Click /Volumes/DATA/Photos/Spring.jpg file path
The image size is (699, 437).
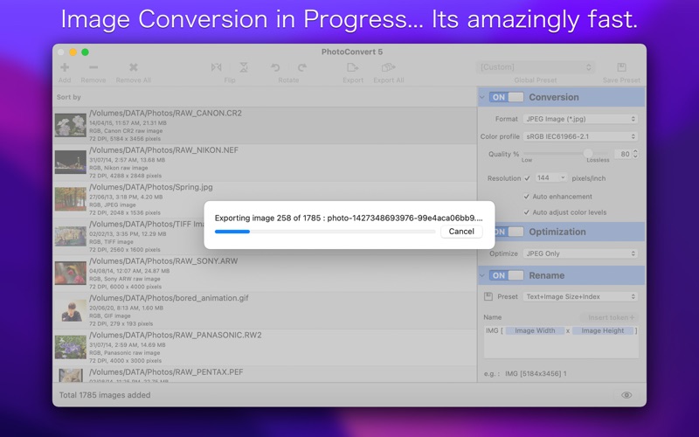150,187
